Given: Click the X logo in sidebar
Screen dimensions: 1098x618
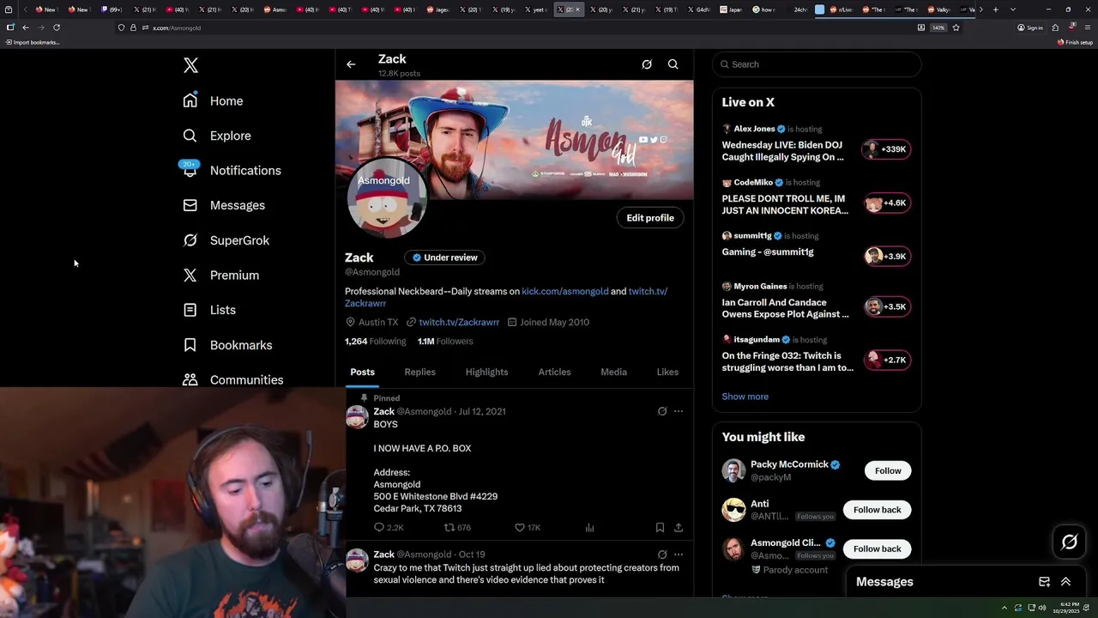Looking at the screenshot, I should point(190,65).
